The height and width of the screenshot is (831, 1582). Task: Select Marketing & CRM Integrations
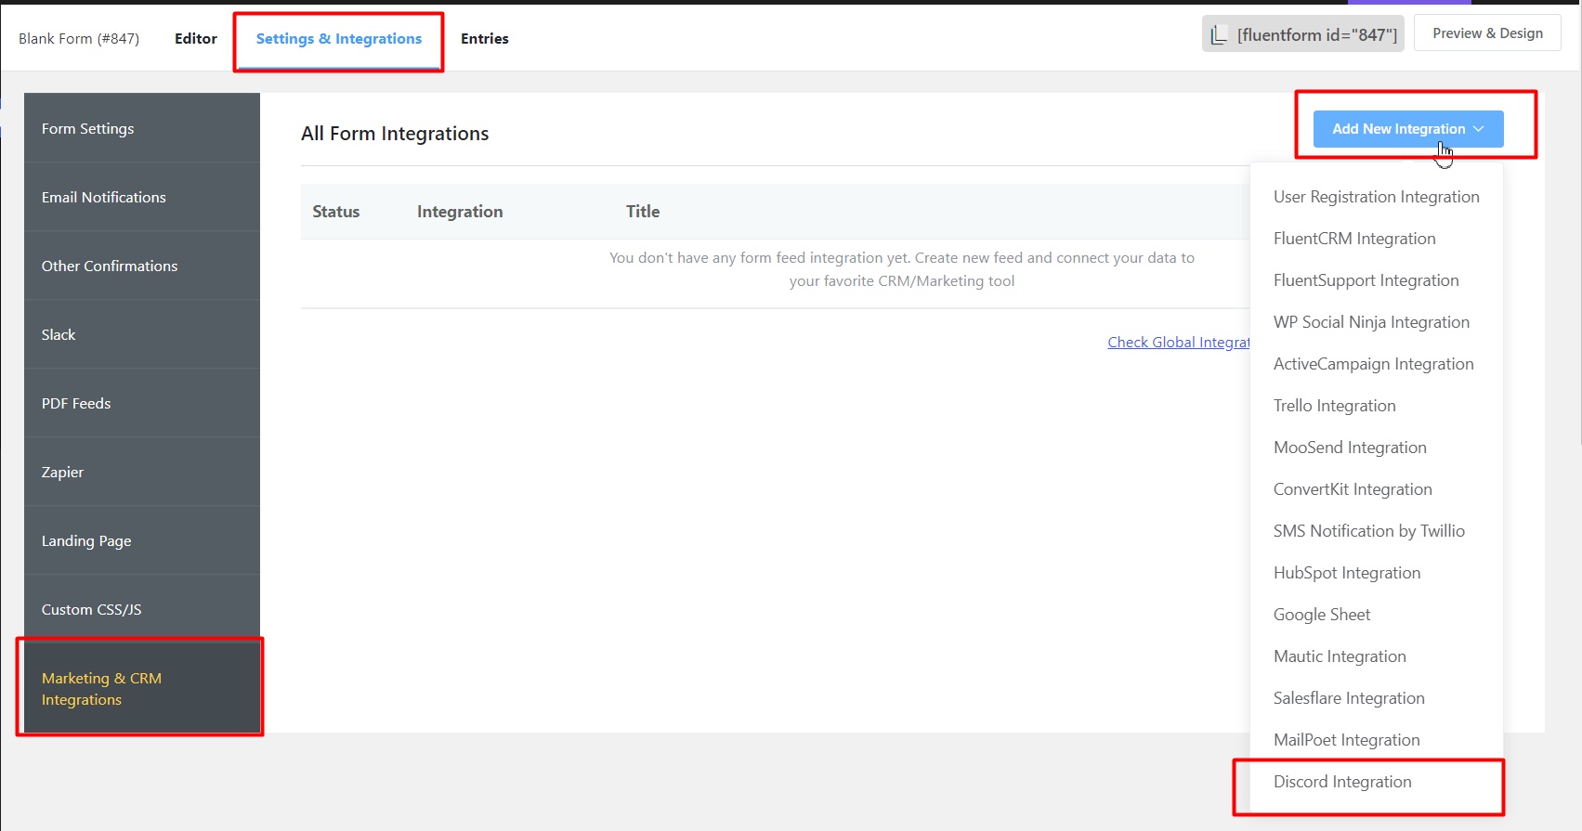pyautogui.click(x=142, y=688)
